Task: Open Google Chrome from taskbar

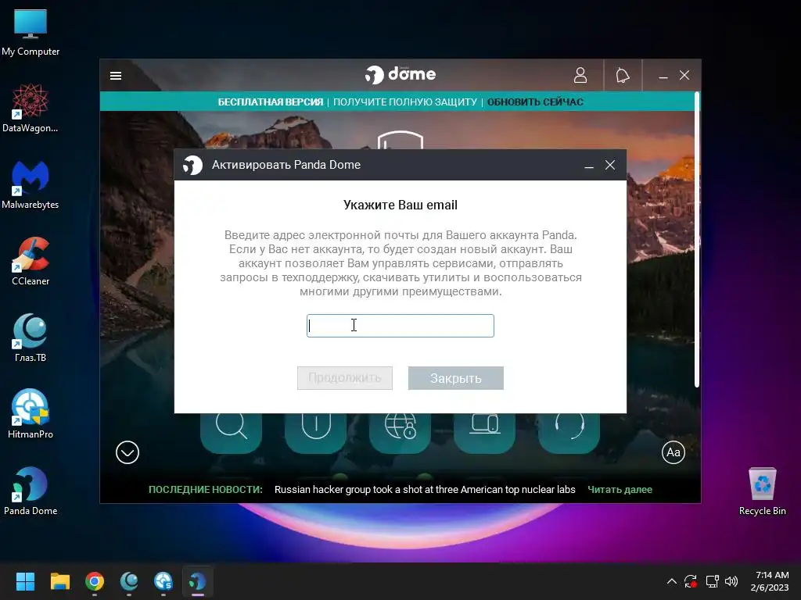Action: tap(95, 581)
